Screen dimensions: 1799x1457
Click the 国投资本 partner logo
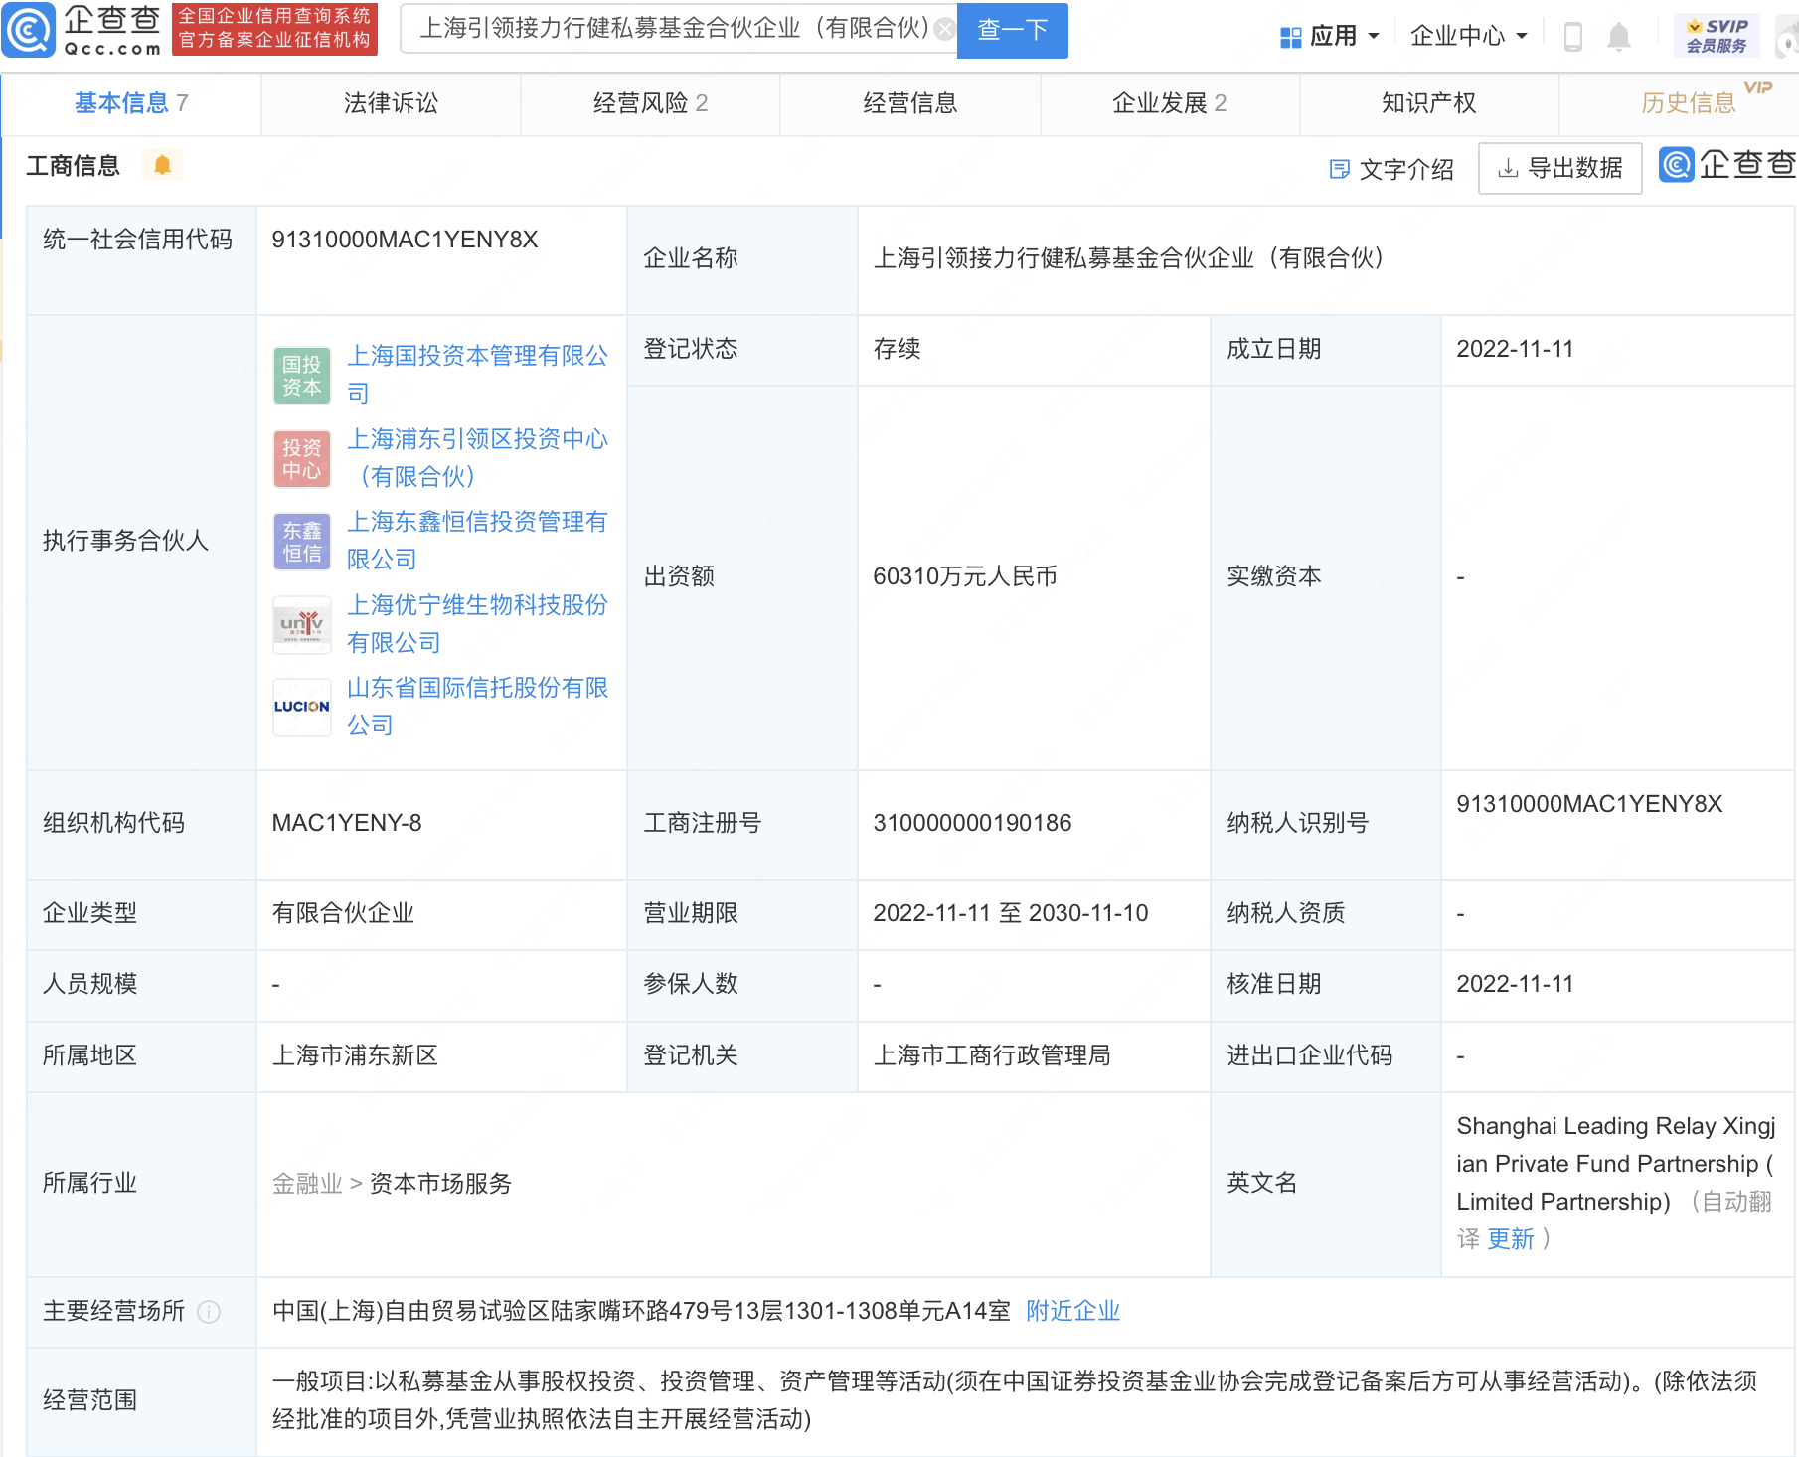pyautogui.click(x=302, y=376)
